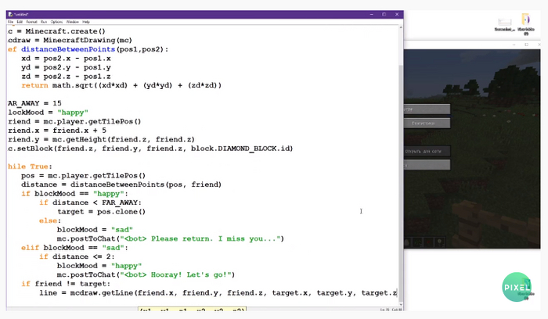548x319 pixels.
Task: Click the 'elif blockMood == "sad":' line
Action: (x=74, y=248)
